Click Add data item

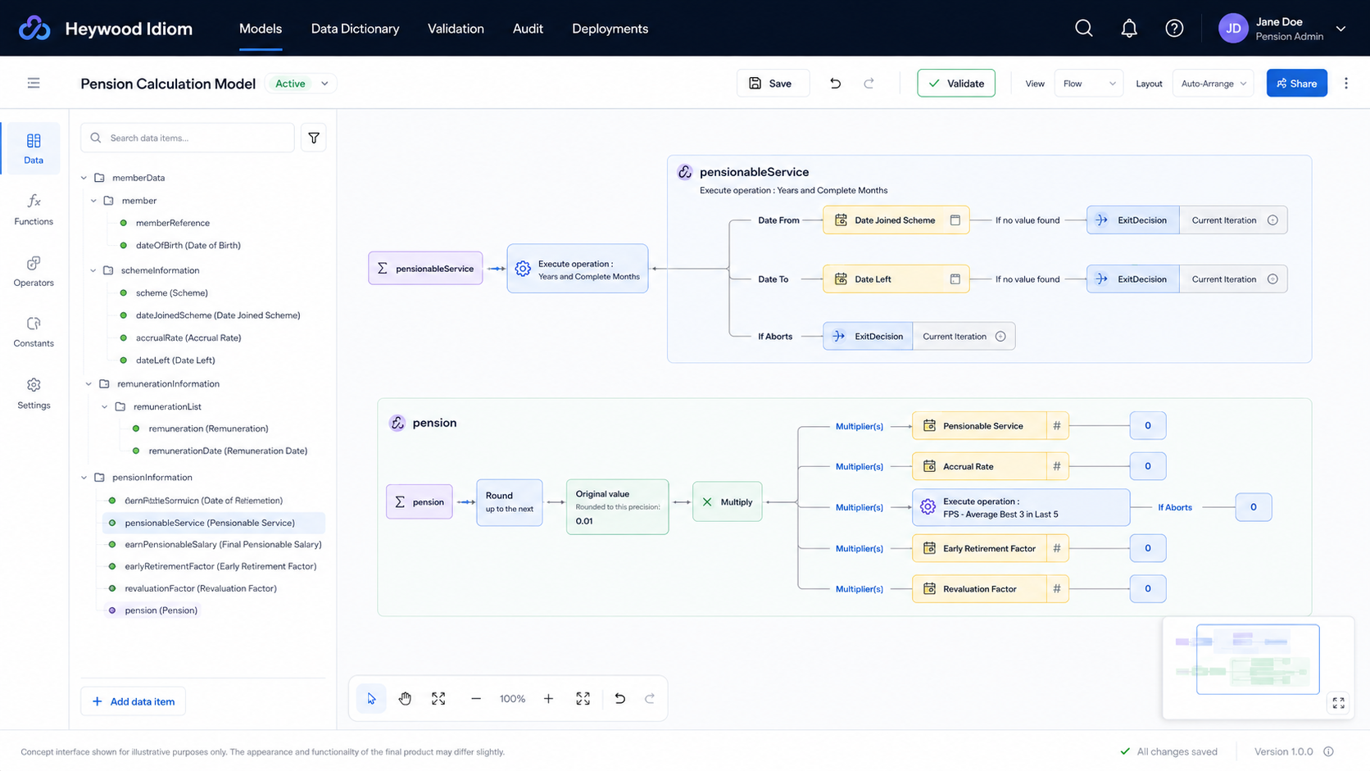click(x=133, y=701)
